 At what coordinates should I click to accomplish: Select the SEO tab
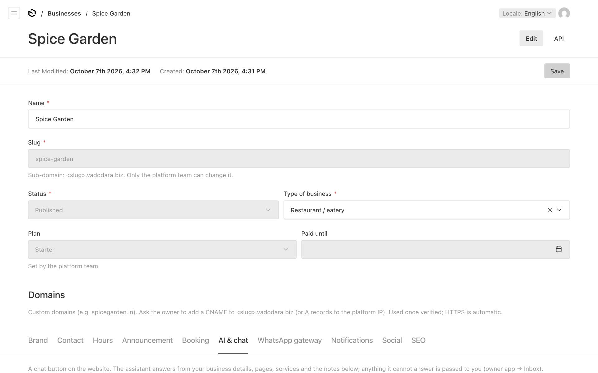click(x=418, y=340)
